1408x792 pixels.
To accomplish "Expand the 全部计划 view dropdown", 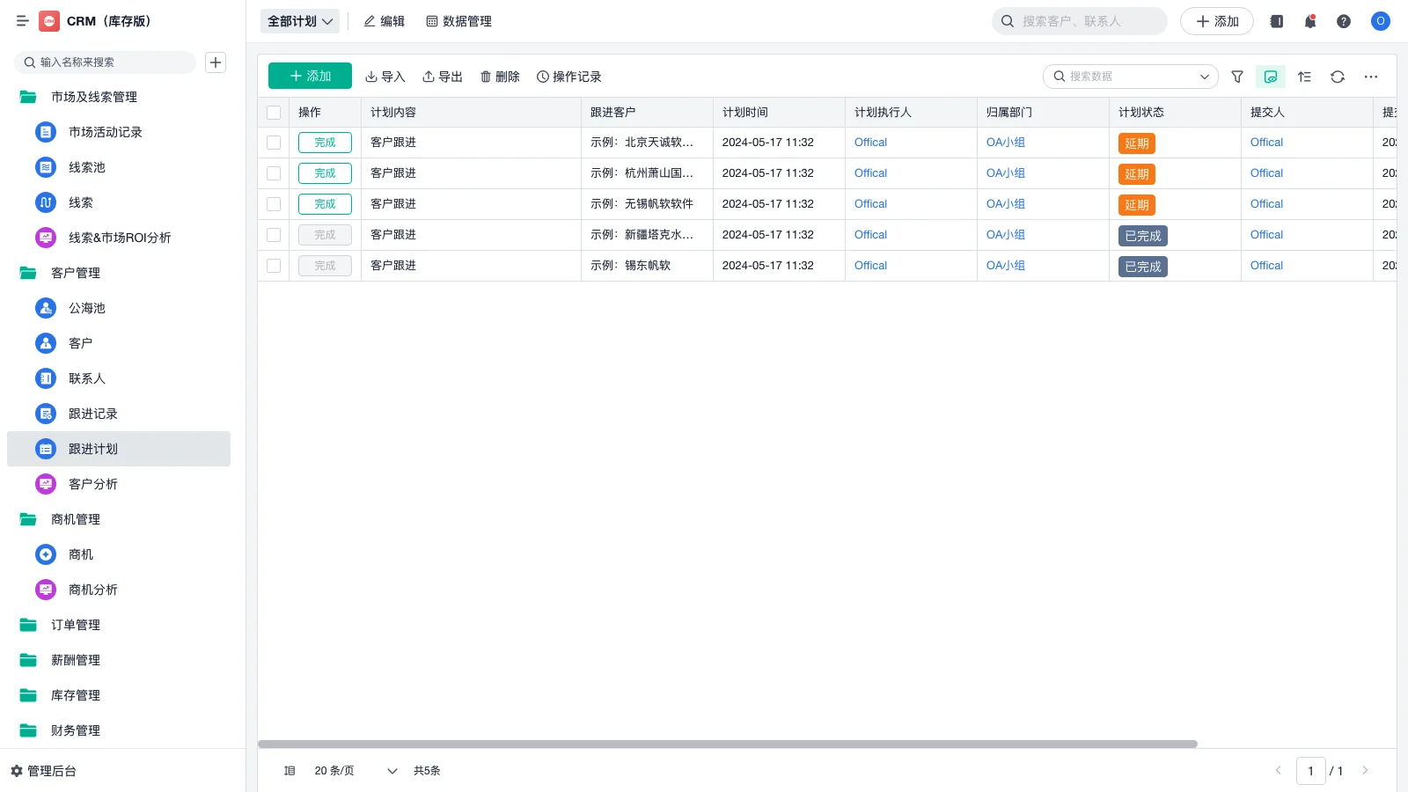I will tap(300, 21).
